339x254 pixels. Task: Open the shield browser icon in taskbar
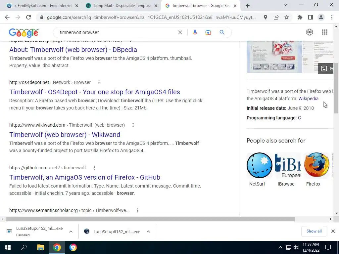(73, 247)
